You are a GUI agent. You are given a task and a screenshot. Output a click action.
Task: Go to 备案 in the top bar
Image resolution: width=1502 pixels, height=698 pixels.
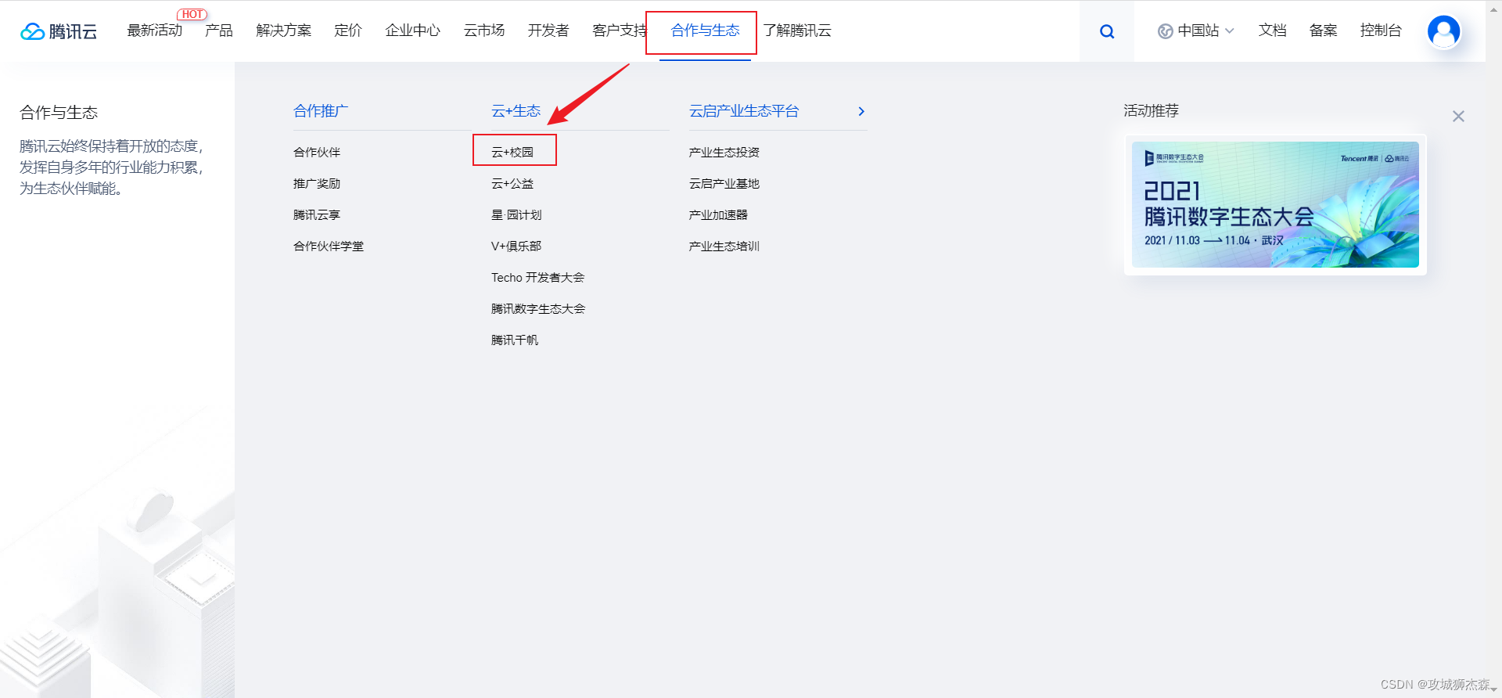pyautogui.click(x=1323, y=31)
